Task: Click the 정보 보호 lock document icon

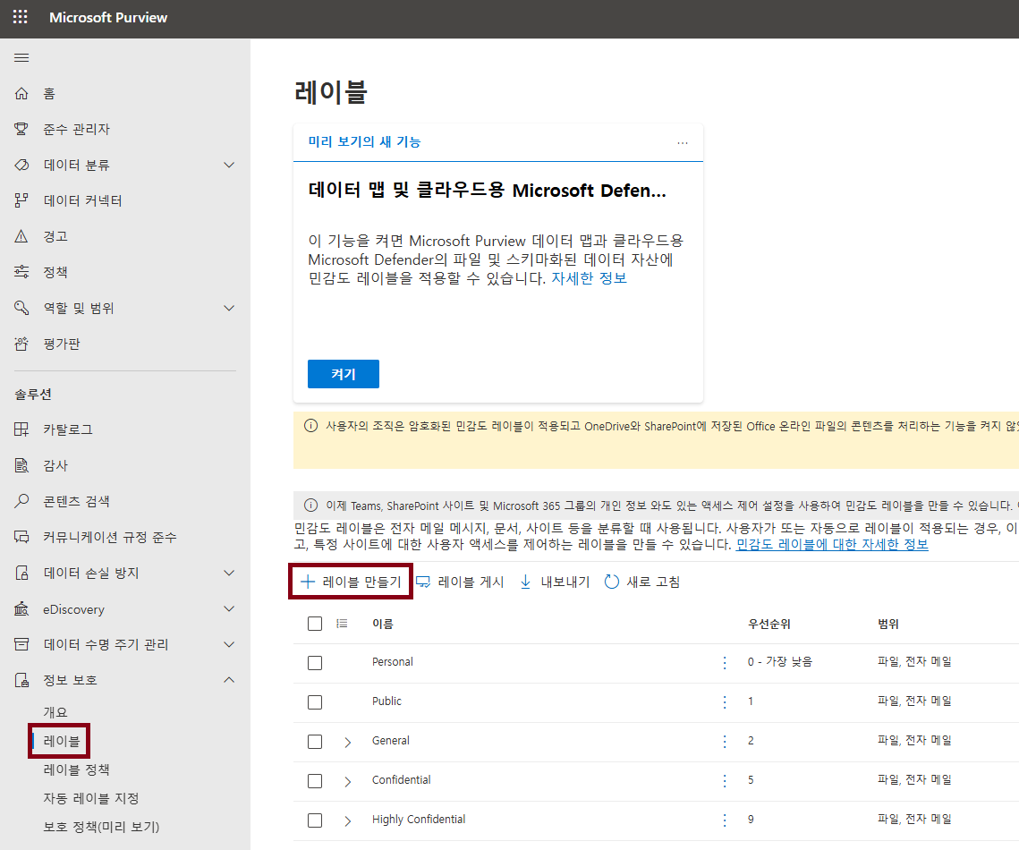Action: click(21, 680)
